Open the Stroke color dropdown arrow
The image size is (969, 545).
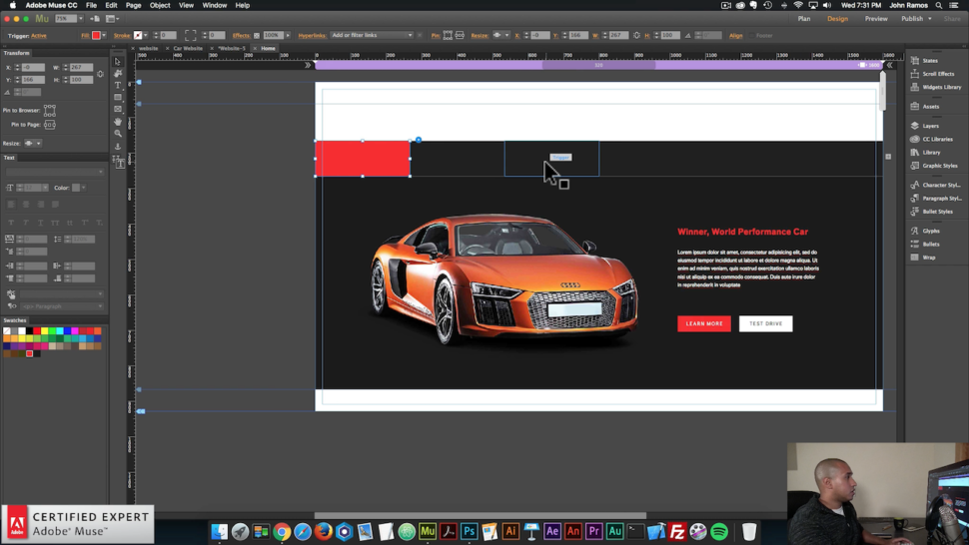[x=145, y=35]
